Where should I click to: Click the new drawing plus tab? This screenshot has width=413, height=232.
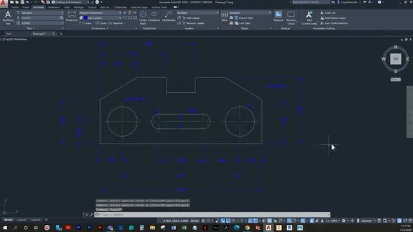tap(61, 34)
